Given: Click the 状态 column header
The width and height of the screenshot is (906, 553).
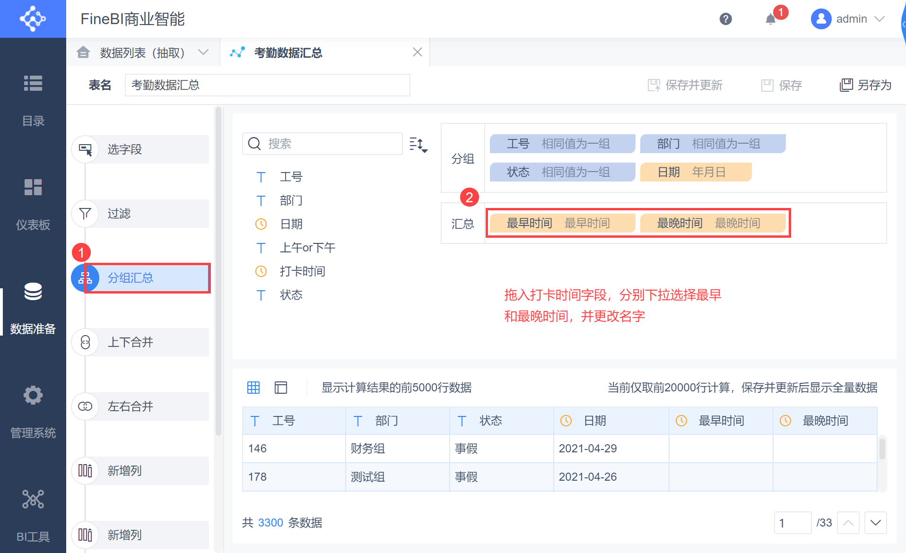Looking at the screenshot, I should 502,421.
